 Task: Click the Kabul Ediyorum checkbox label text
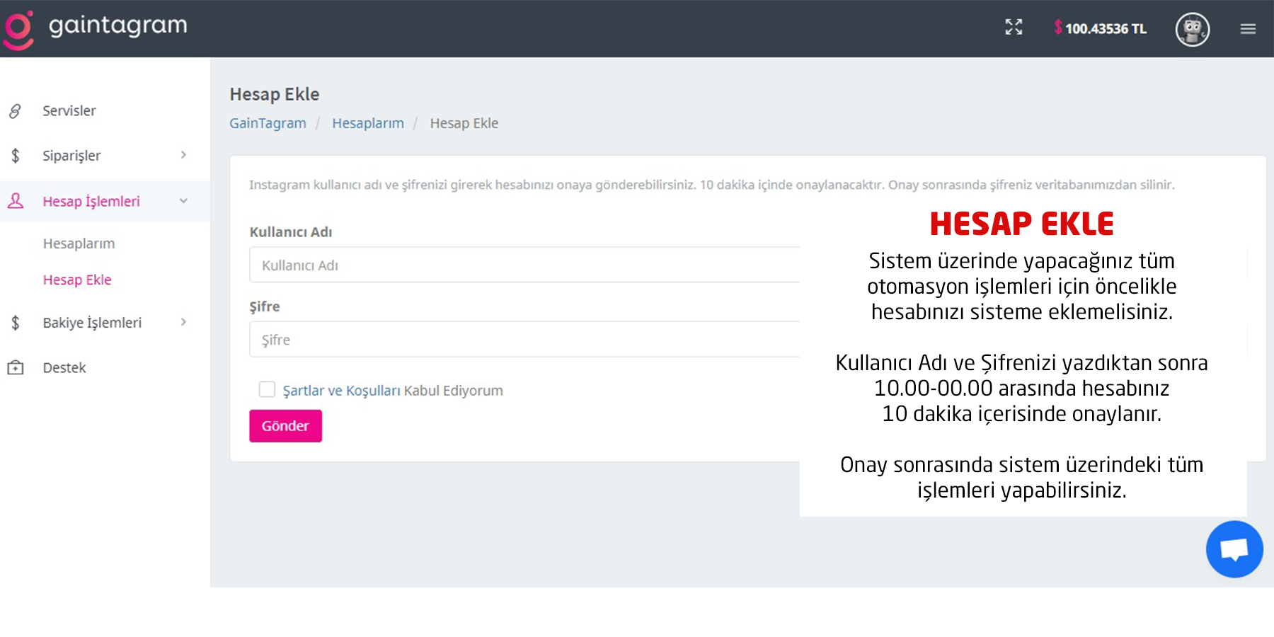point(454,391)
